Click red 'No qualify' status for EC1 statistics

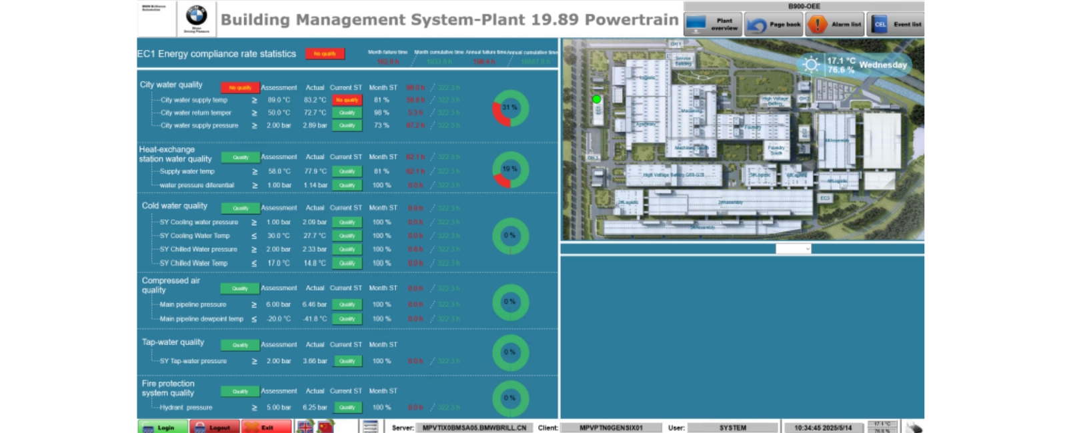(325, 54)
